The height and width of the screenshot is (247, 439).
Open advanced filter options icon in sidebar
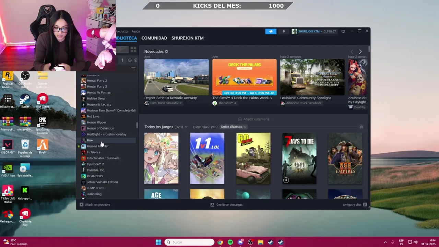(133, 69)
